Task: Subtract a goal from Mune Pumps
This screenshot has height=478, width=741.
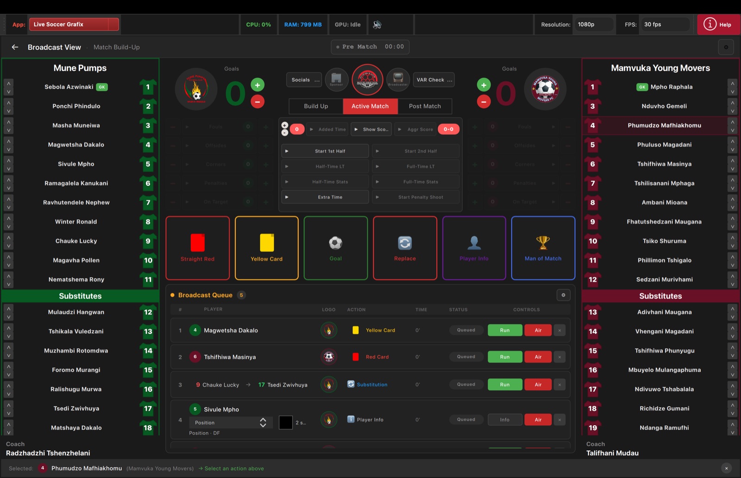Action: [257, 101]
